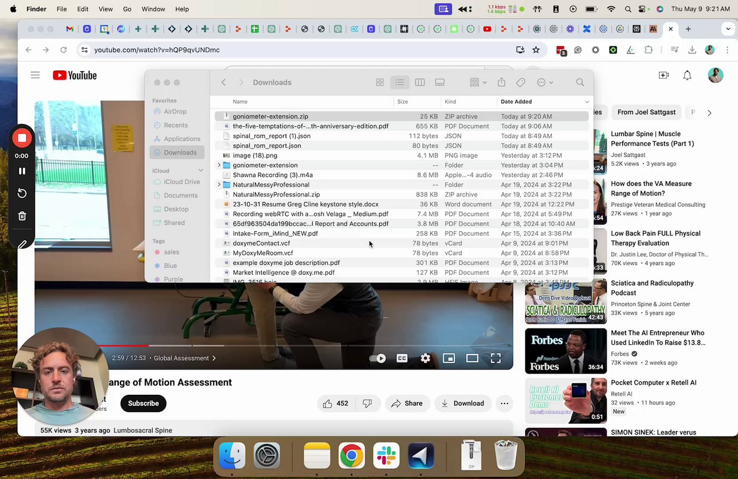Select Applications in Finder sidebar
The image size is (738, 479).
[x=176, y=139]
